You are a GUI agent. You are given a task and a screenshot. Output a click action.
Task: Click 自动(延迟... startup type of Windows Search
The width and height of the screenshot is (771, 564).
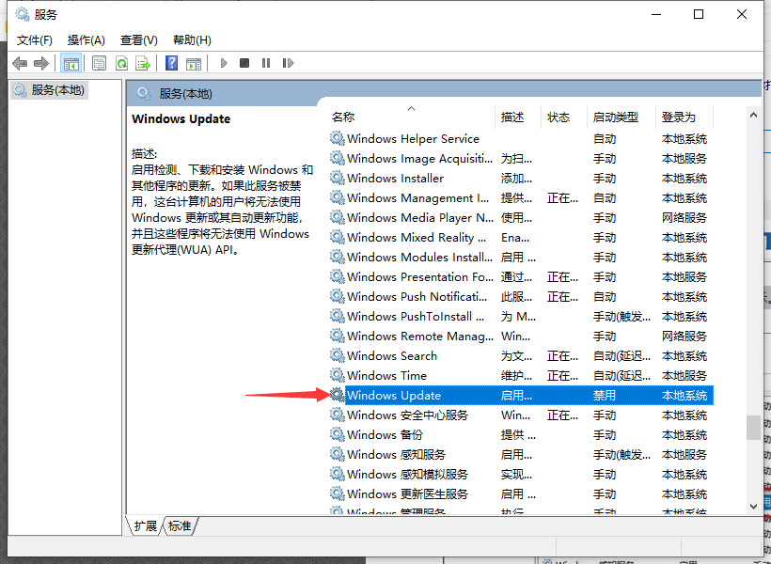(x=622, y=355)
